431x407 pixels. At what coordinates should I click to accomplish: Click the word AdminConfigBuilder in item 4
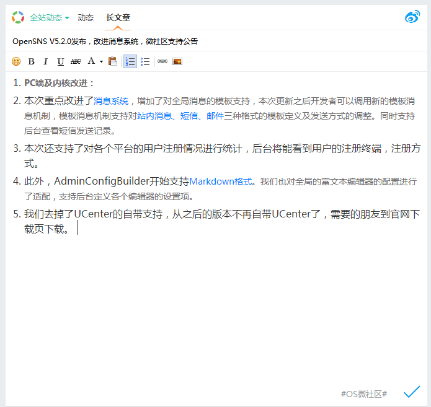(x=102, y=182)
